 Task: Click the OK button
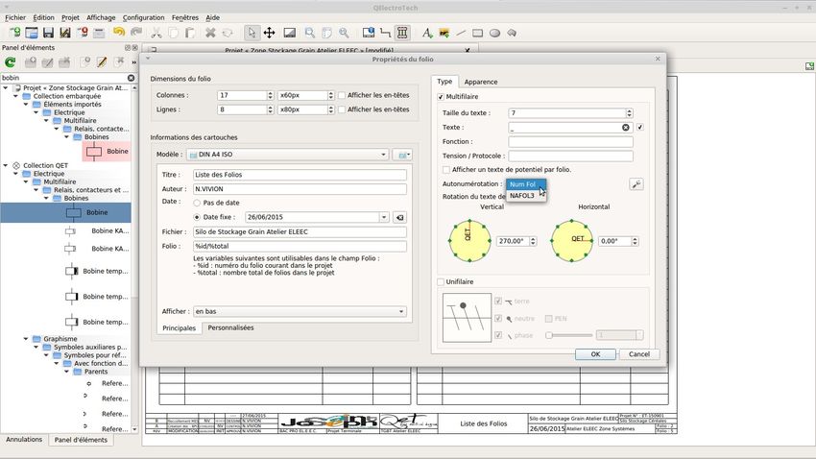click(x=595, y=353)
